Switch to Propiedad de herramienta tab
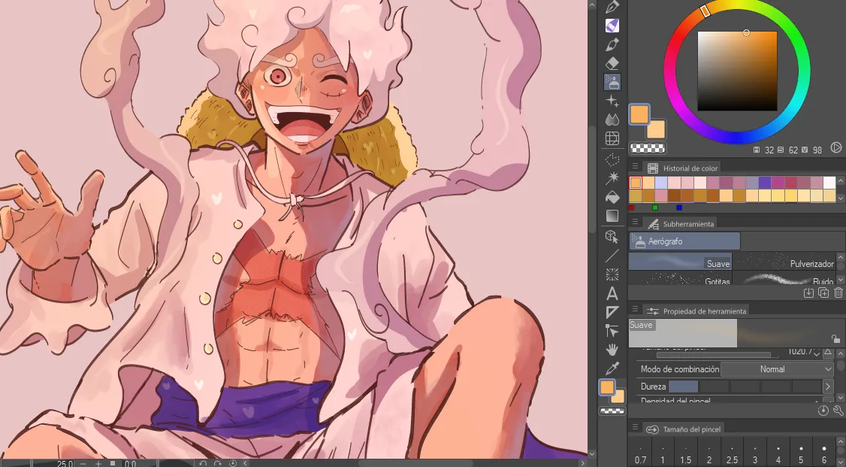The height and width of the screenshot is (467, 846). (696, 311)
